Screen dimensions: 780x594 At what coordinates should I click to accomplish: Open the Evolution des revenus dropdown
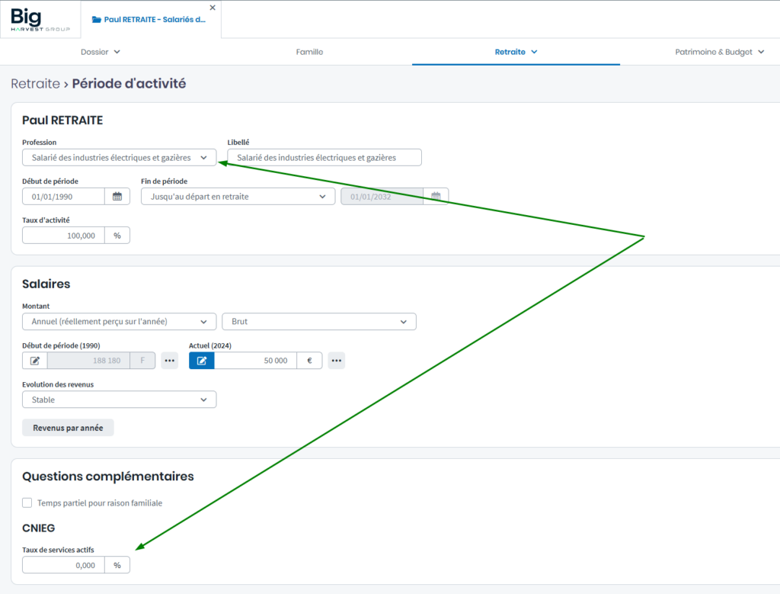click(119, 400)
